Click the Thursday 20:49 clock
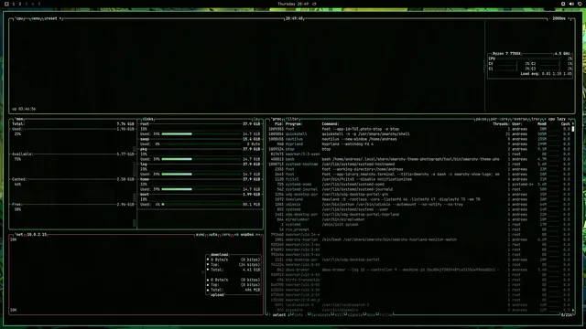The height and width of the screenshot is (329, 586). click(293, 4)
